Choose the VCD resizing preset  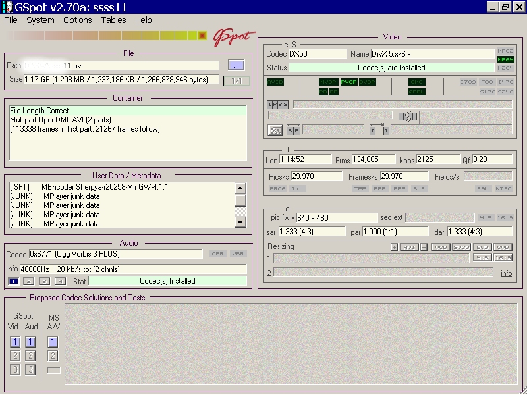tap(441, 248)
